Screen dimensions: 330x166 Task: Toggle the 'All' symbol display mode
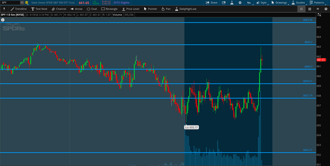pyautogui.click(x=318, y=9)
